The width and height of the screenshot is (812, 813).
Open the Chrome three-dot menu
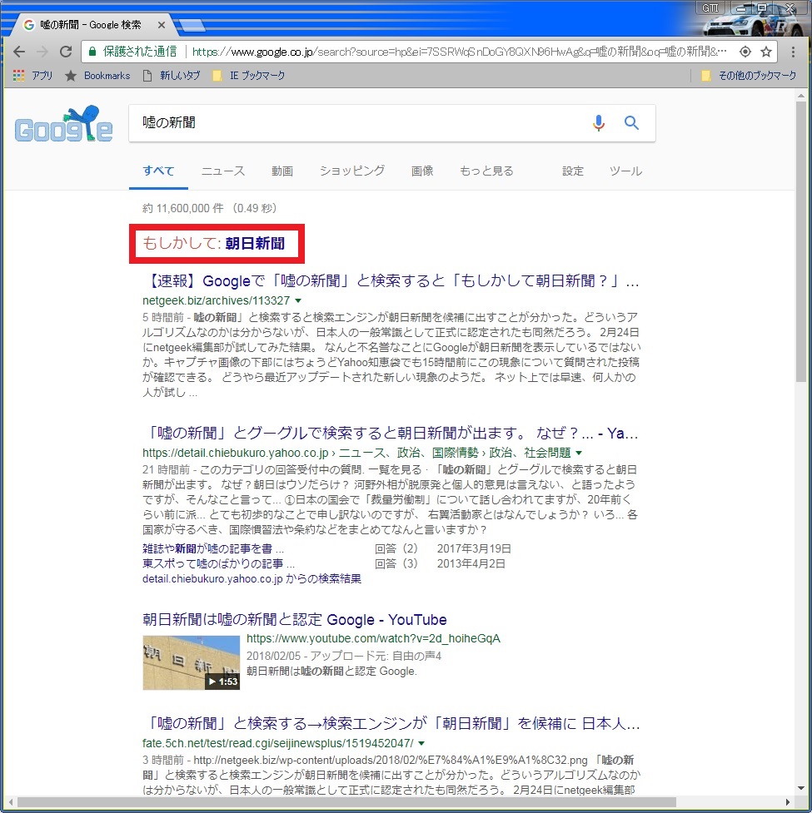(x=791, y=52)
